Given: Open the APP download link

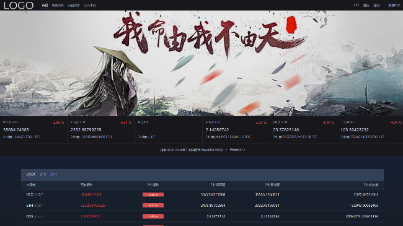Looking at the screenshot, I should click(356, 5).
